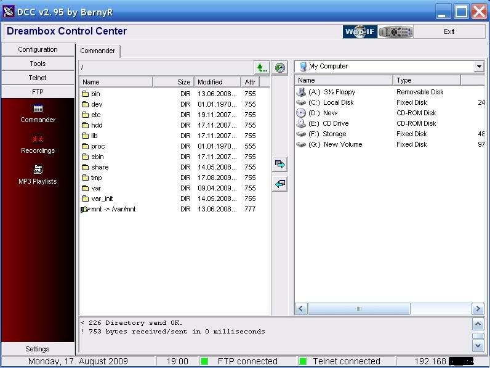Select the var_init folder row
This screenshot has height=368, width=490.
tap(174, 198)
